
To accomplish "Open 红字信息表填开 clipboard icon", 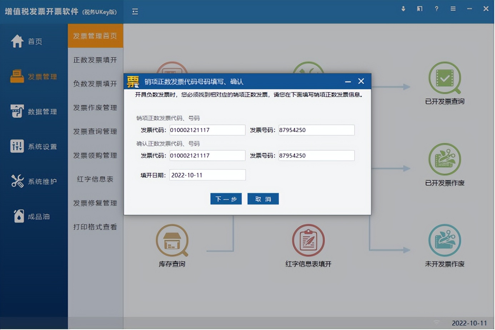I will [308, 240].
